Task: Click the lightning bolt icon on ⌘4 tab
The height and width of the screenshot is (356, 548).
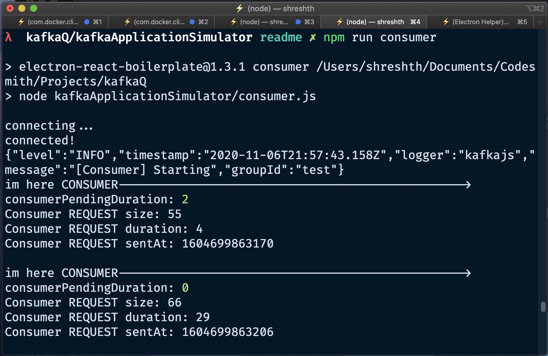Action: tap(340, 22)
